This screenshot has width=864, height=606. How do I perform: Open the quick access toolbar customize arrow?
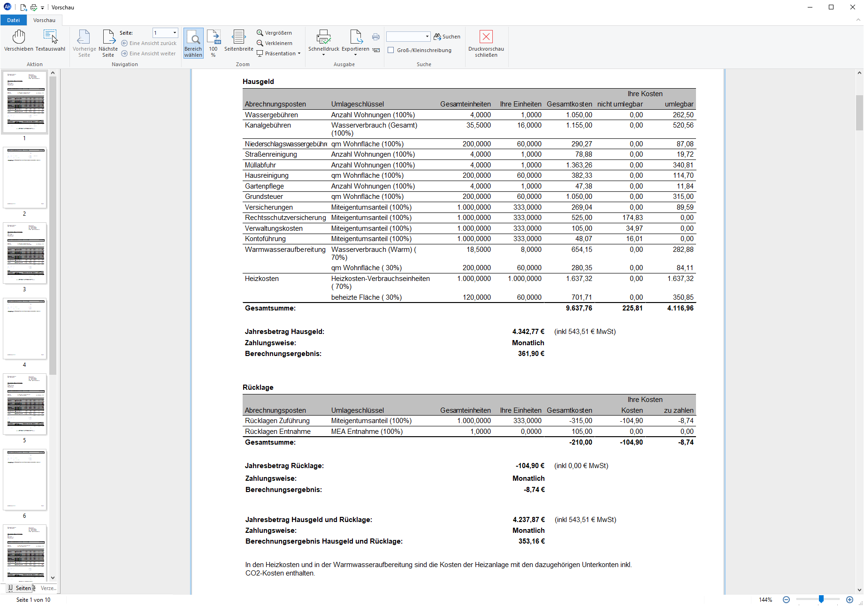click(42, 8)
